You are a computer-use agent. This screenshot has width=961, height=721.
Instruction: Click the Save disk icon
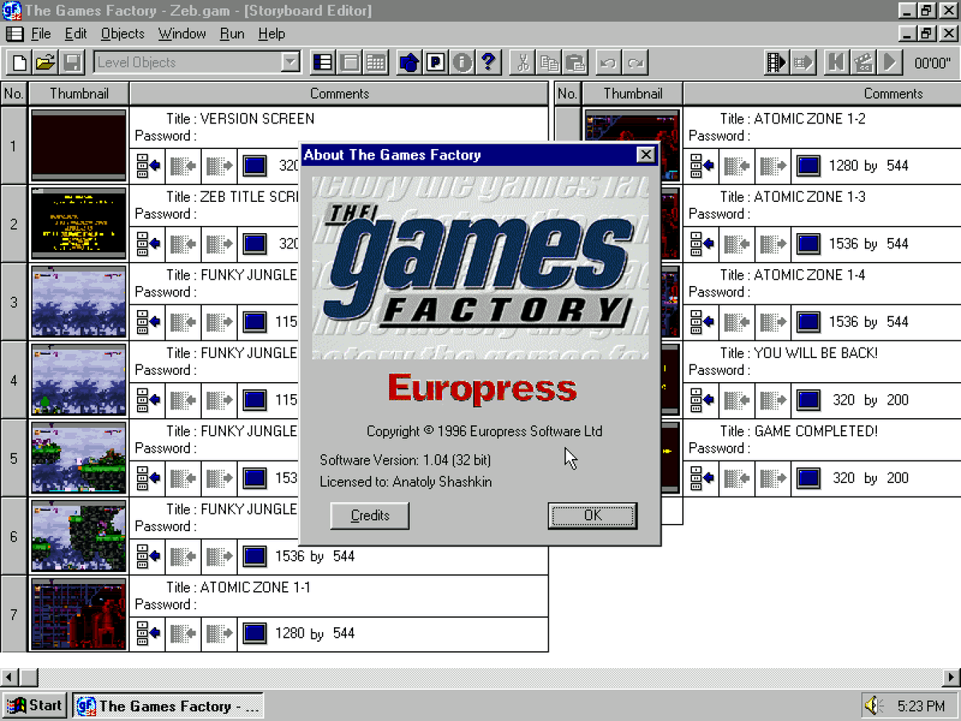tap(71, 62)
